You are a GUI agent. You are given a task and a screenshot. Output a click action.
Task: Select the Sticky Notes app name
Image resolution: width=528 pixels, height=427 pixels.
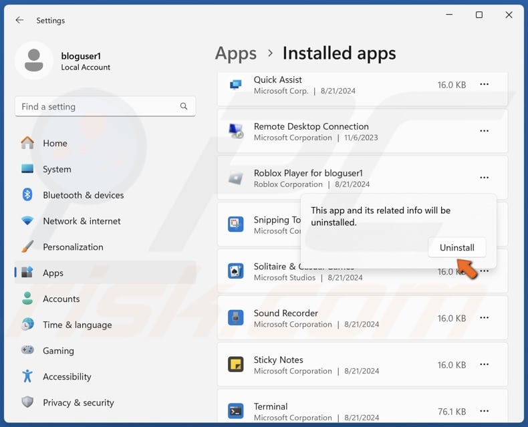[278, 360]
